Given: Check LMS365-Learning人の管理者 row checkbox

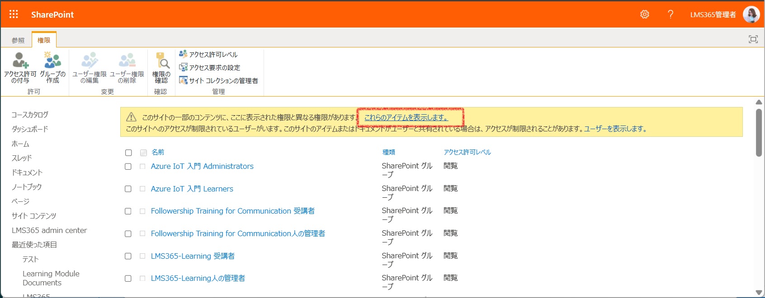Looking at the screenshot, I should [x=128, y=279].
